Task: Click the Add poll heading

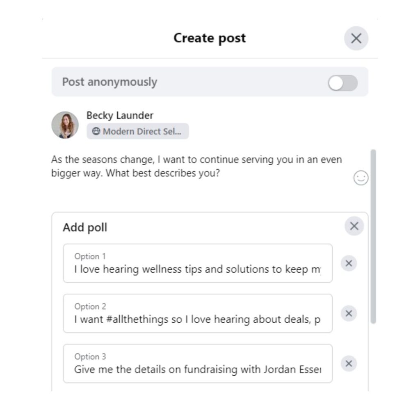Action: [85, 228]
